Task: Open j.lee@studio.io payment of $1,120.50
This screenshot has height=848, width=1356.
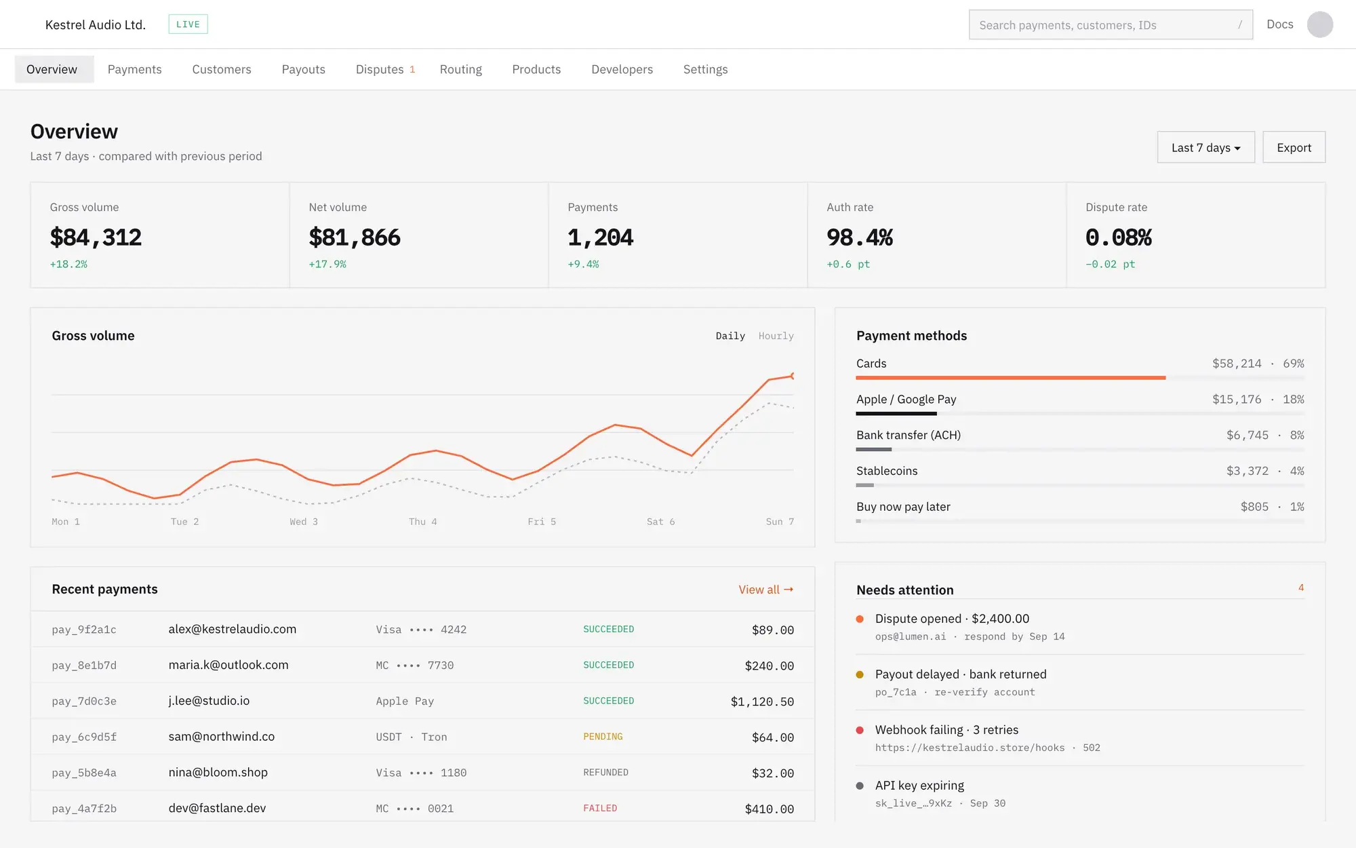Action: [x=422, y=701]
